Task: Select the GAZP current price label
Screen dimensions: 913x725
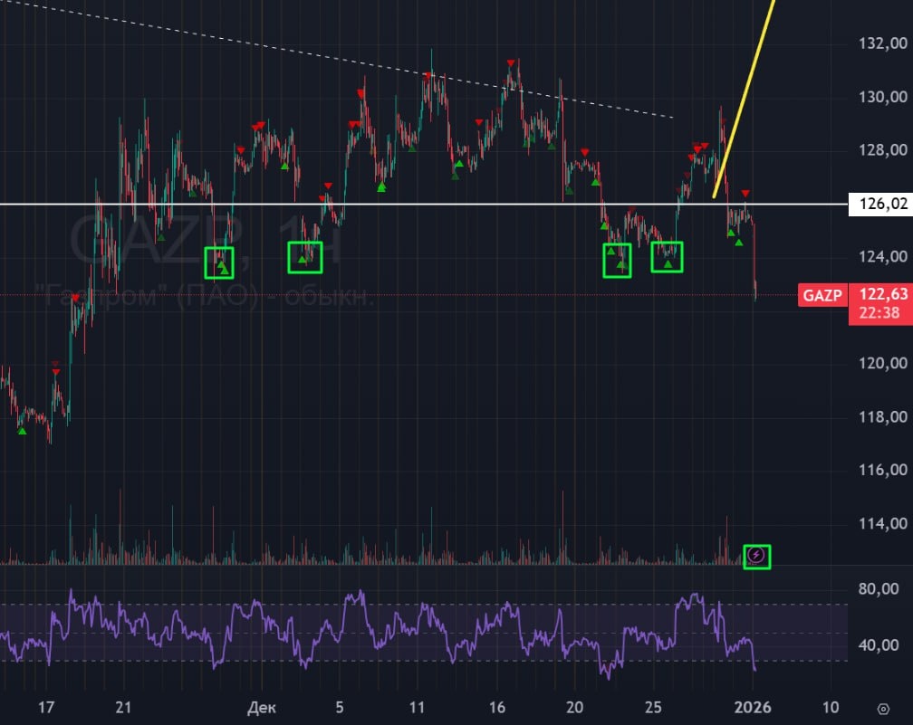Action: (x=822, y=295)
